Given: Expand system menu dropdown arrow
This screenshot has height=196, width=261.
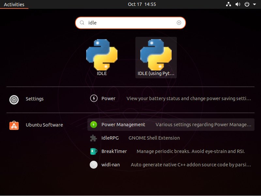Looking at the screenshot, I should point(254,4).
